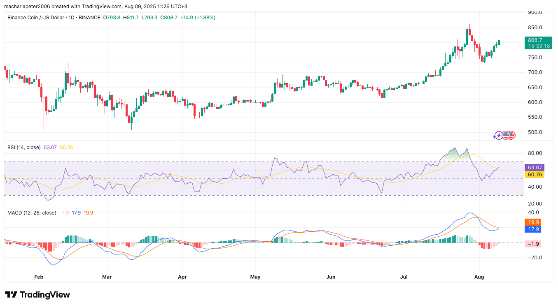558x307 pixels.
Task: Select the RSI (14, close) indicator legend
Action: point(24,147)
